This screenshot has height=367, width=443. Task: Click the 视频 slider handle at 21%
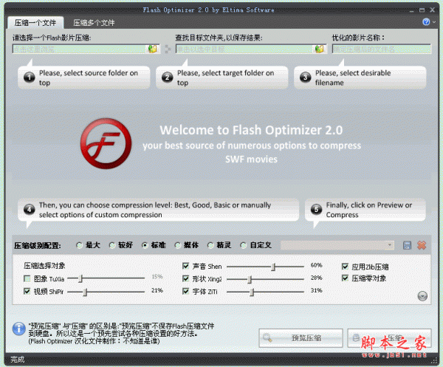coord(85,292)
